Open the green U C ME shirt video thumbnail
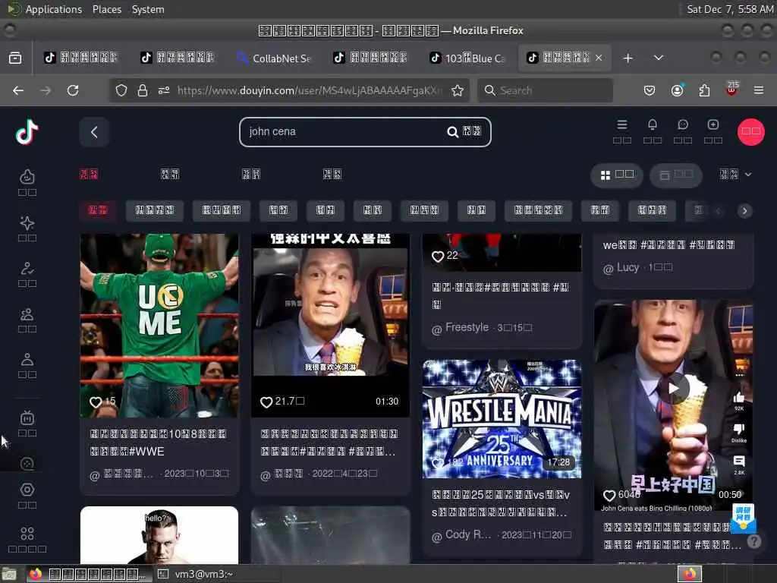The width and height of the screenshot is (777, 583). coord(159,325)
